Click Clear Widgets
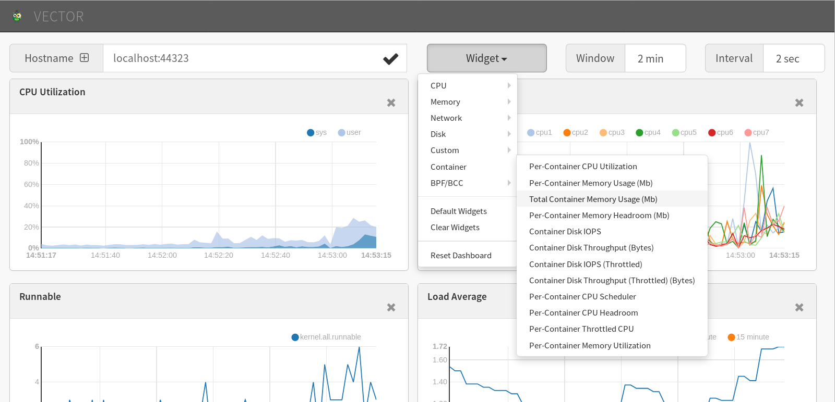Image resolution: width=835 pixels, height=402 pixels. coord(455,228)
